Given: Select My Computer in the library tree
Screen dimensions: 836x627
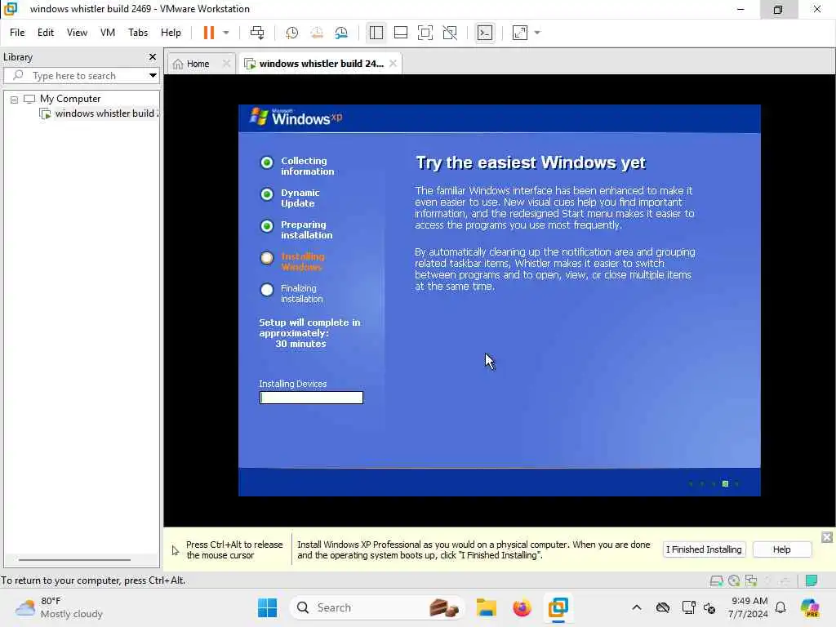Looking at the screenshot, I should click(x=70, y=99).
